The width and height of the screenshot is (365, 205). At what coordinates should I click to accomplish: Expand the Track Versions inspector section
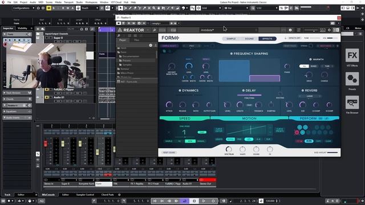click(17, 93)
